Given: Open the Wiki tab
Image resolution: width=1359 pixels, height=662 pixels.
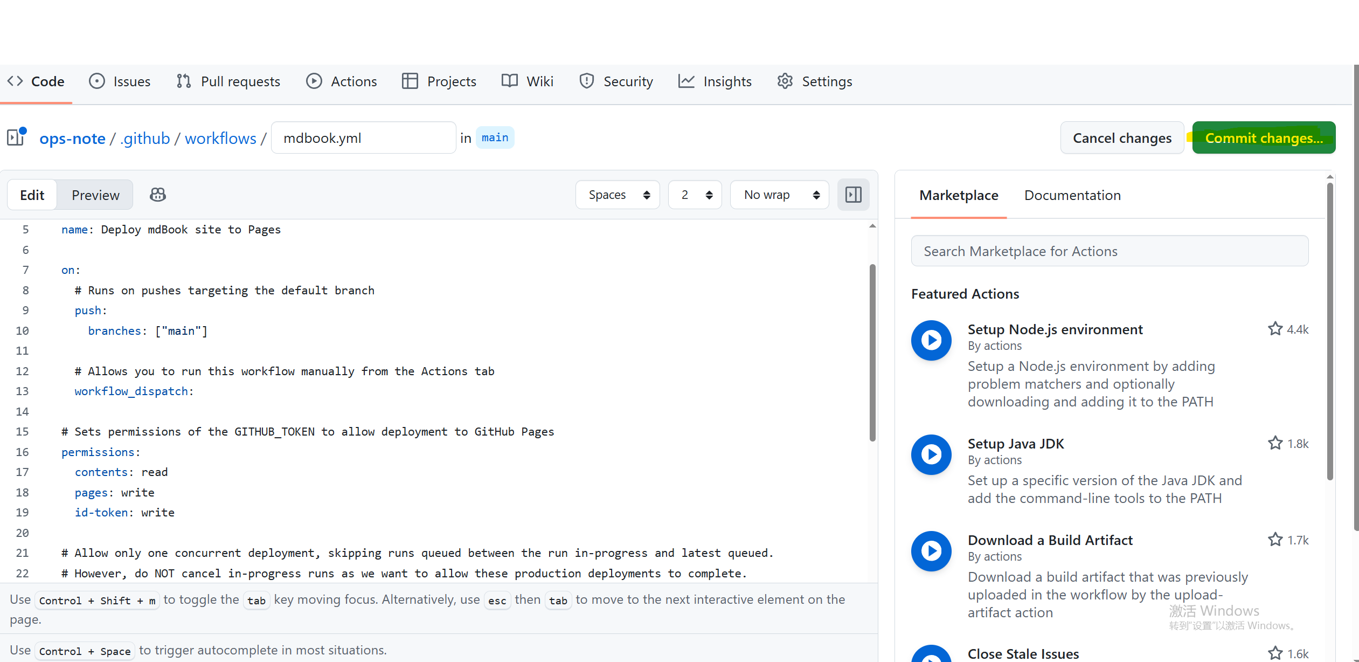Looking at the screenshot, I should [528, 81].
